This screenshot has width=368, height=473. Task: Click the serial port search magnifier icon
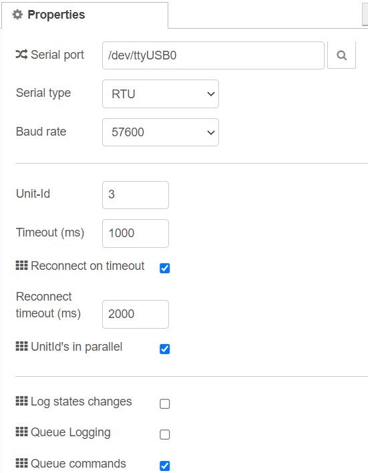click(341, 55)
